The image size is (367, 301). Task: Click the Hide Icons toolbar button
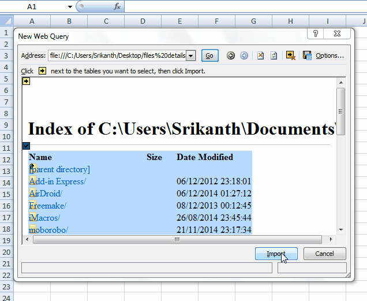coord(290,55)
